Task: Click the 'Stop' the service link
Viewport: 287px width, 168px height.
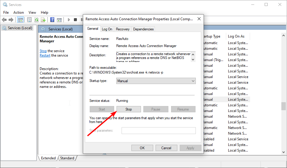Action: pyautogui.click(x=43, y=51)
